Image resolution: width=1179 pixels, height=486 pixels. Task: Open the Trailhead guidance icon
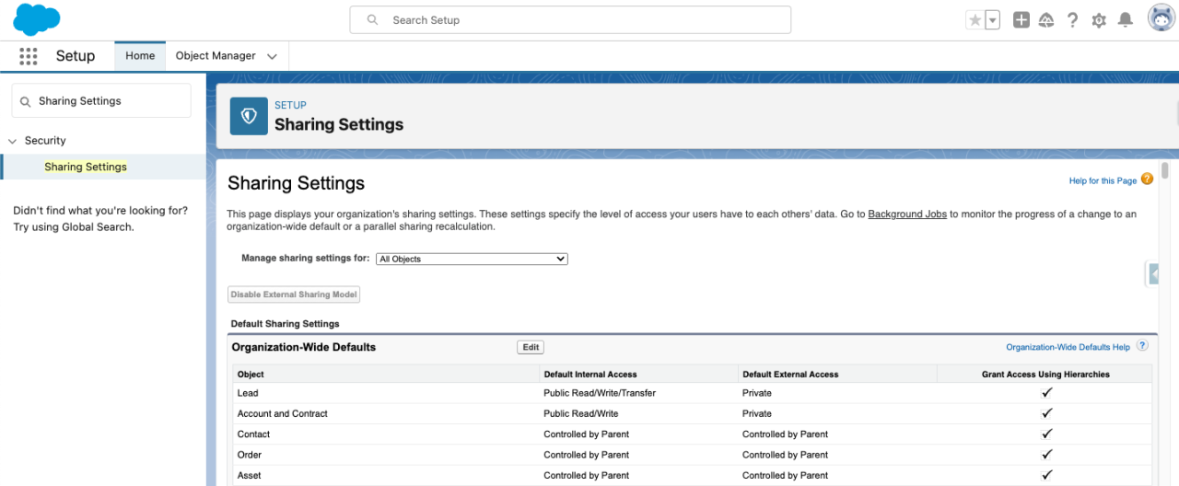[x=1046, y=20]
